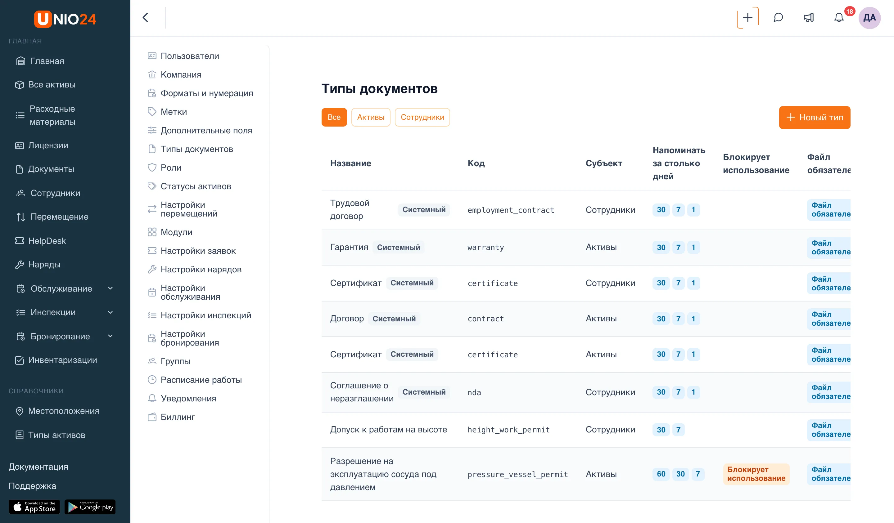Viewport: 894px width, 523px height.
Task: Click the Модули grid icon
Action: (152, 232)
